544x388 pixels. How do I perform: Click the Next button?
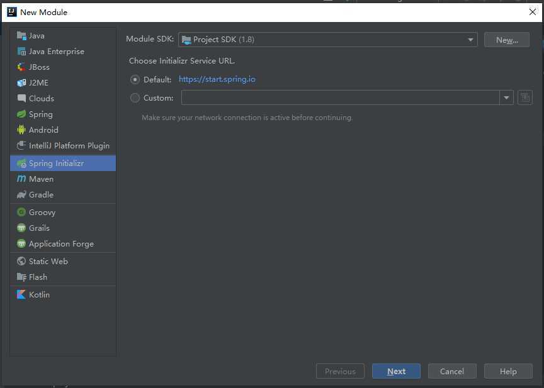click(x=396, y=372)
